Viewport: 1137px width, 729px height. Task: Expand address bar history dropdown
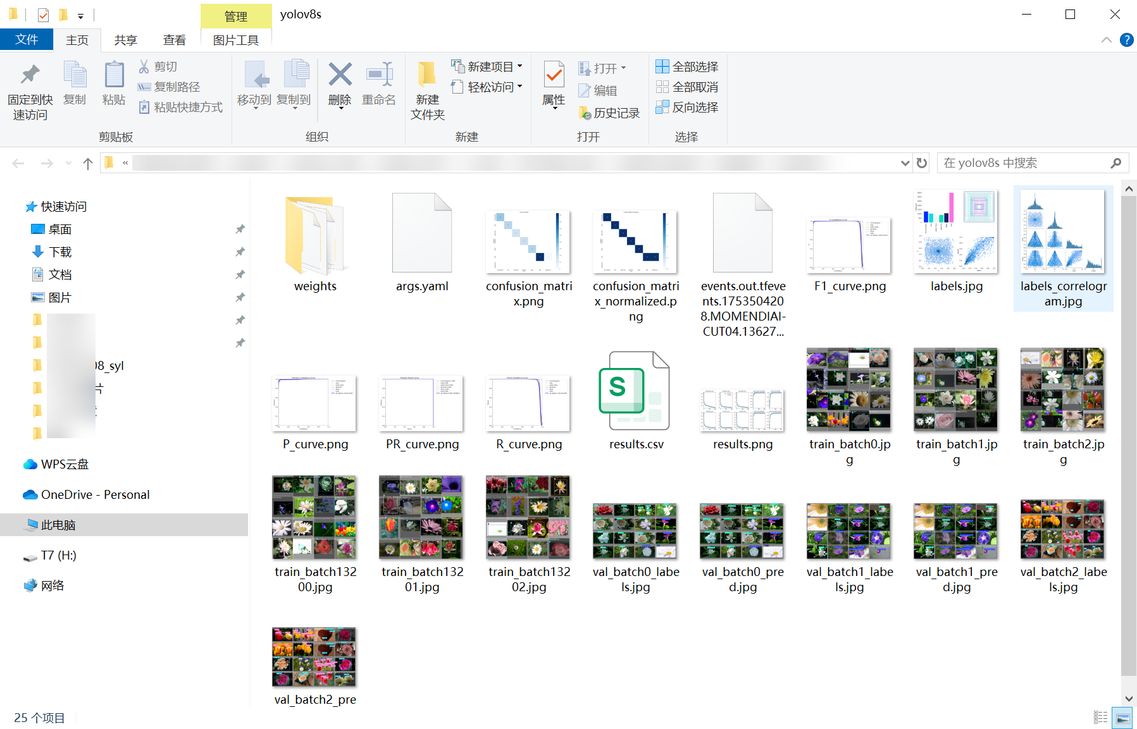[905, 163]
